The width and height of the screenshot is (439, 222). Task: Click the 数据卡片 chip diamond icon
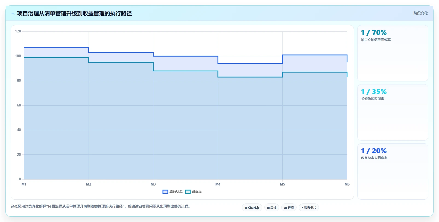[302, 208]
